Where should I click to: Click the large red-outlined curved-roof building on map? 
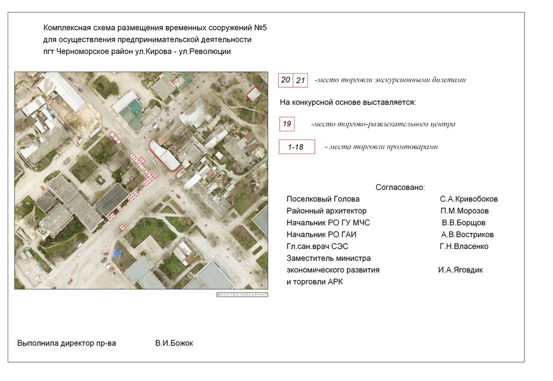tap(165, 156)
